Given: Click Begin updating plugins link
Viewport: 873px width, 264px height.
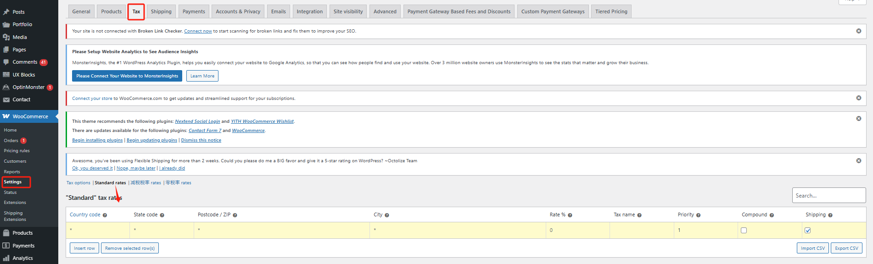Looking at the screenshot, I should point(152,140).
